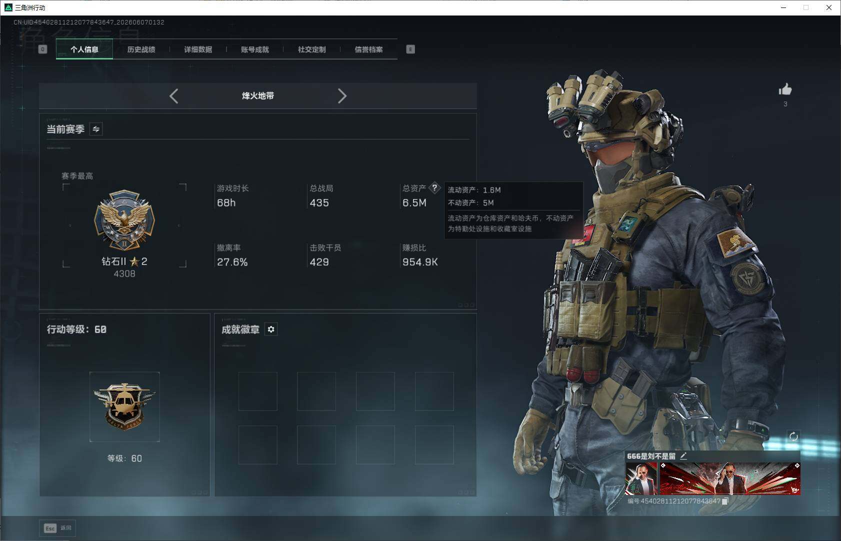Maximize the 三角洲行动 window
This screenshot has height=541, width=841.
point(806,7)
